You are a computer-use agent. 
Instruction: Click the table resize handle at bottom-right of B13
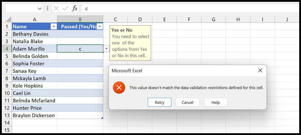coord(102,118)
